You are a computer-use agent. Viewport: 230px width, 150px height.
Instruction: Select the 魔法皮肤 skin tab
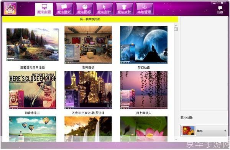[124, 9]
